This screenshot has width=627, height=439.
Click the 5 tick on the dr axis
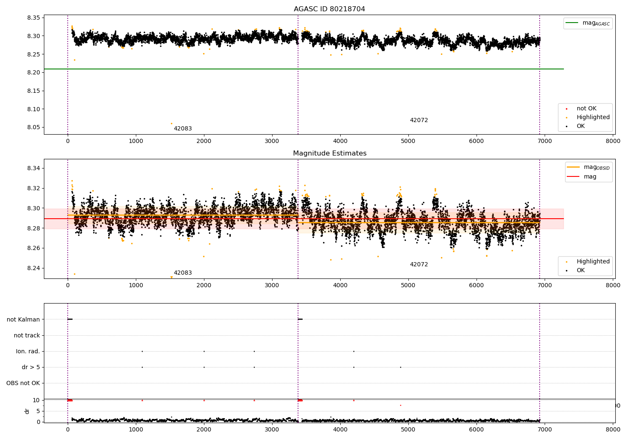(x=38, y=411)
